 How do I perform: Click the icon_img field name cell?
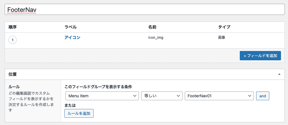(x=156, y=38)
